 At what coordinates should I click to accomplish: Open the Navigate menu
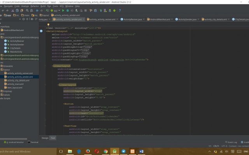(8, 6)
